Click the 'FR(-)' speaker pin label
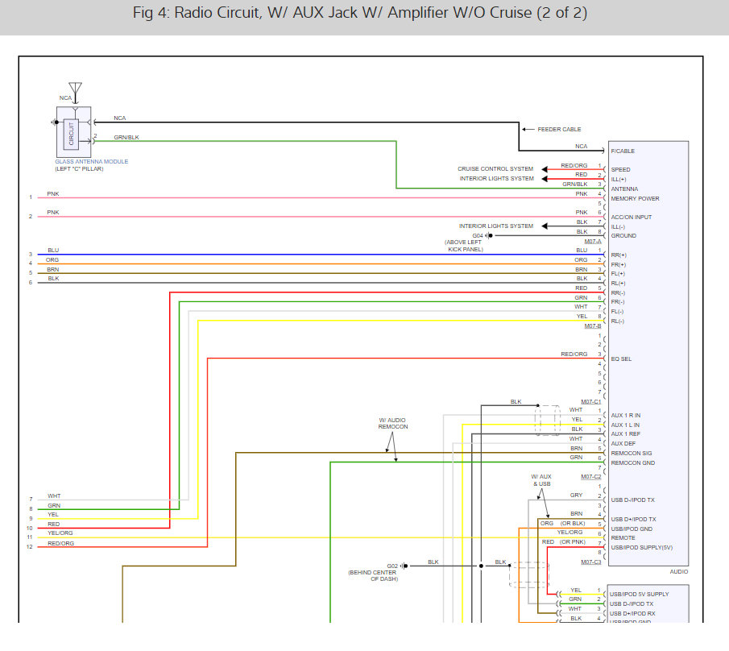Screen dimensions: 729x651 pyautogui.click(x=618, y=302)
